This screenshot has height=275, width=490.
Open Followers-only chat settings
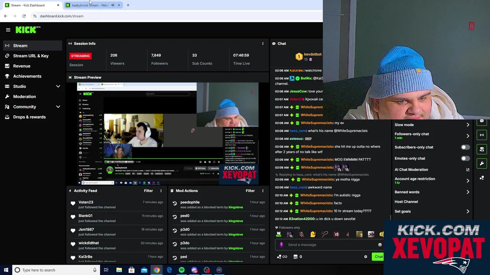432,136
